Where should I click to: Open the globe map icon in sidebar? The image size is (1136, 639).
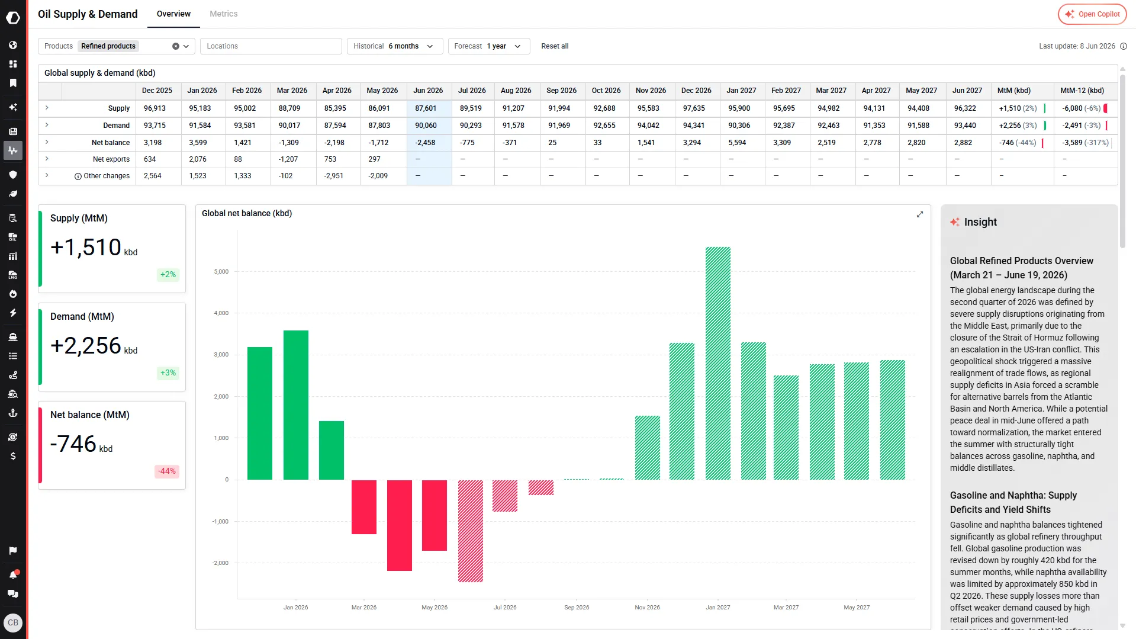(x=13, y=45)
